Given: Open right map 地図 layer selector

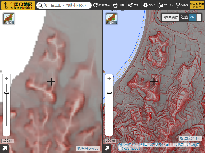Looking at the screenshot, I should (x=111, y=19).
